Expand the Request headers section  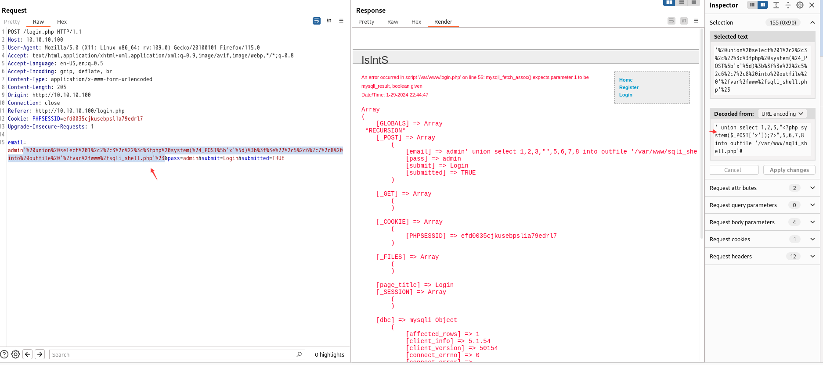tap(812, 256)
